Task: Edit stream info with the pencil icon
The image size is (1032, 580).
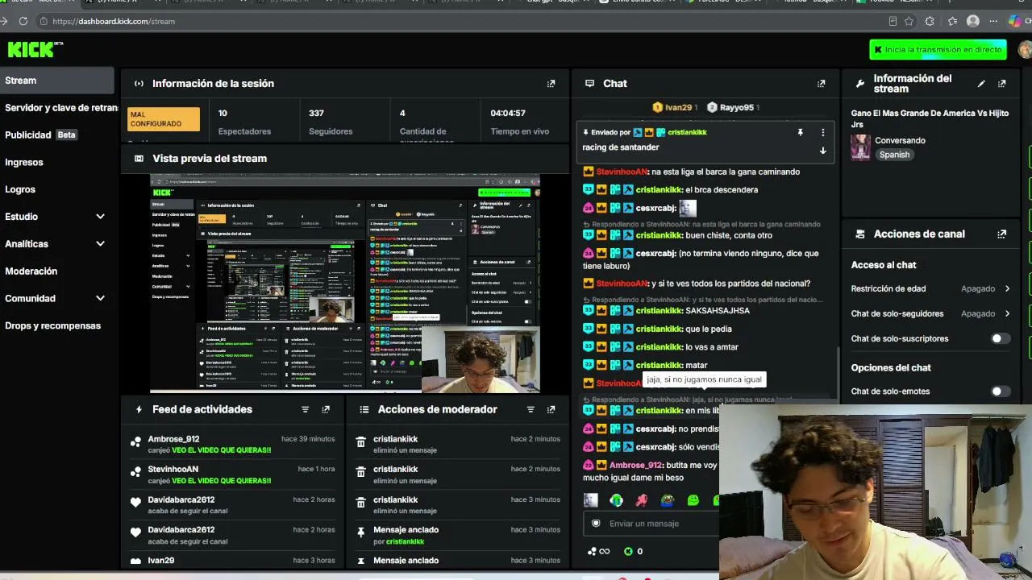Action: (x=981, y=84)
